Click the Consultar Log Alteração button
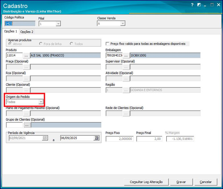Image resolution: width=223 pixels, height=189 pixels. 146,182
